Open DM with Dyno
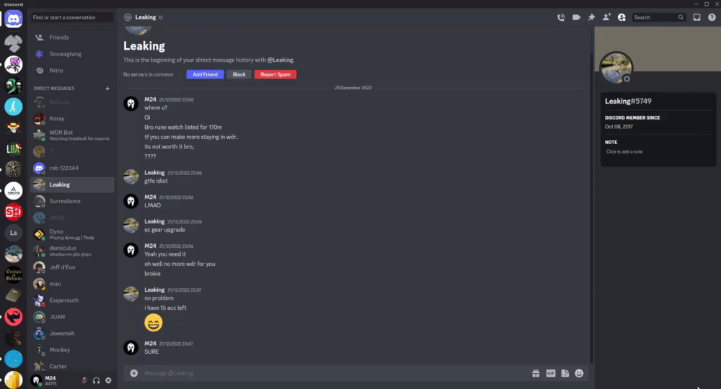The width and height of the screenshot is (721, 389). 72,234
